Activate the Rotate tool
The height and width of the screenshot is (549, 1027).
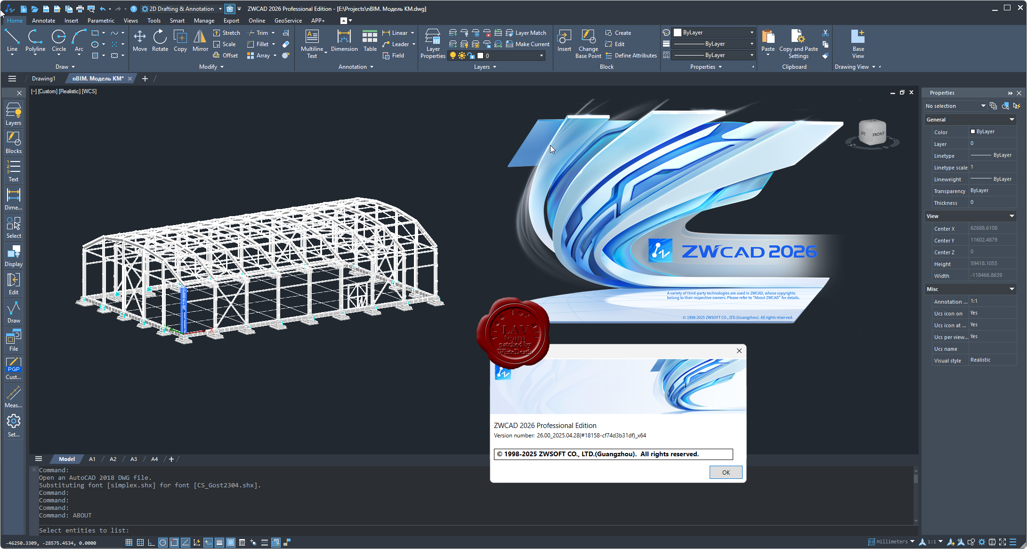pos(160,40)
